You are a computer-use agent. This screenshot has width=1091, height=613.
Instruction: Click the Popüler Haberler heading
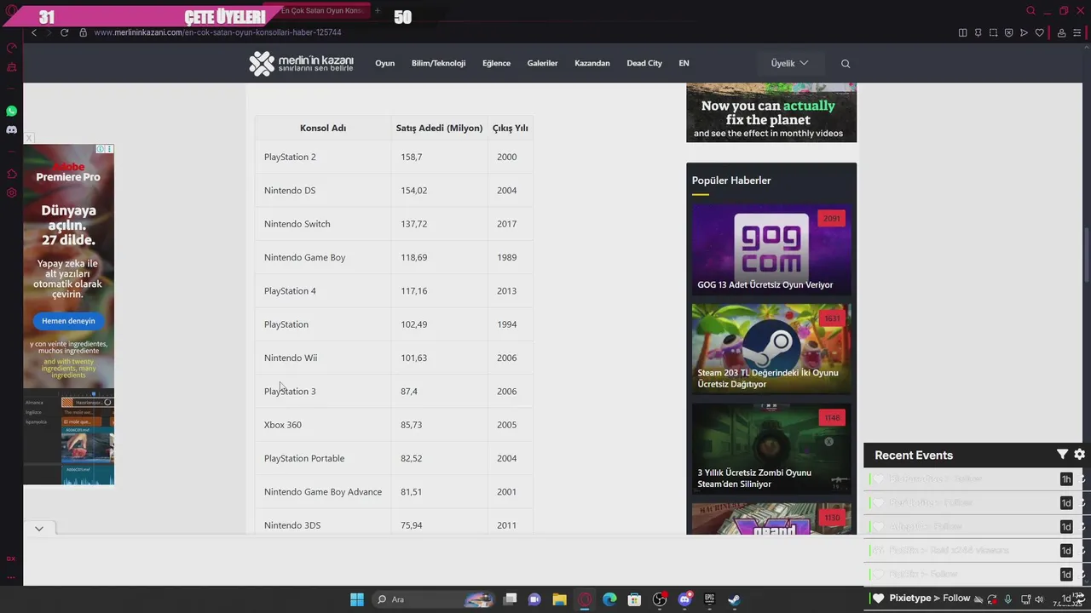pos(731,180)
